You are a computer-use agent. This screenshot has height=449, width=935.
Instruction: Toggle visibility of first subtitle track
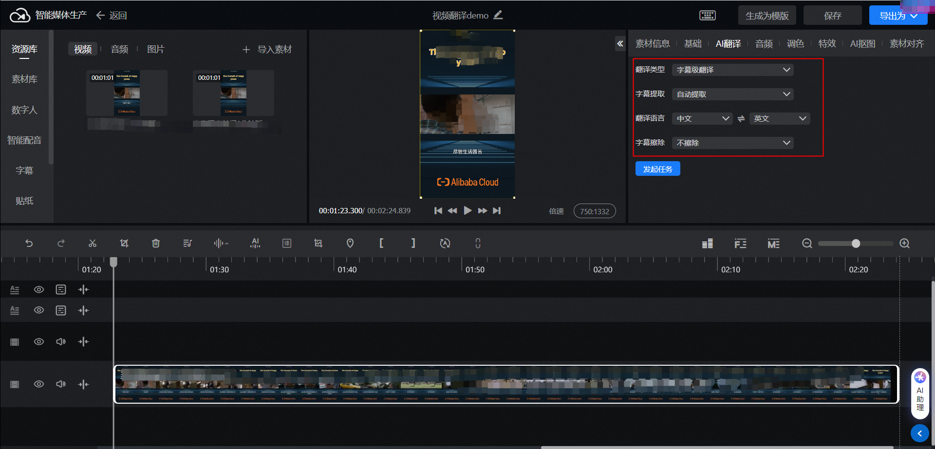(x=39, y=289)
